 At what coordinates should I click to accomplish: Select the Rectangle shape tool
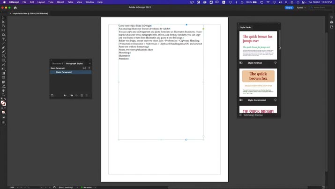[3, 60]
